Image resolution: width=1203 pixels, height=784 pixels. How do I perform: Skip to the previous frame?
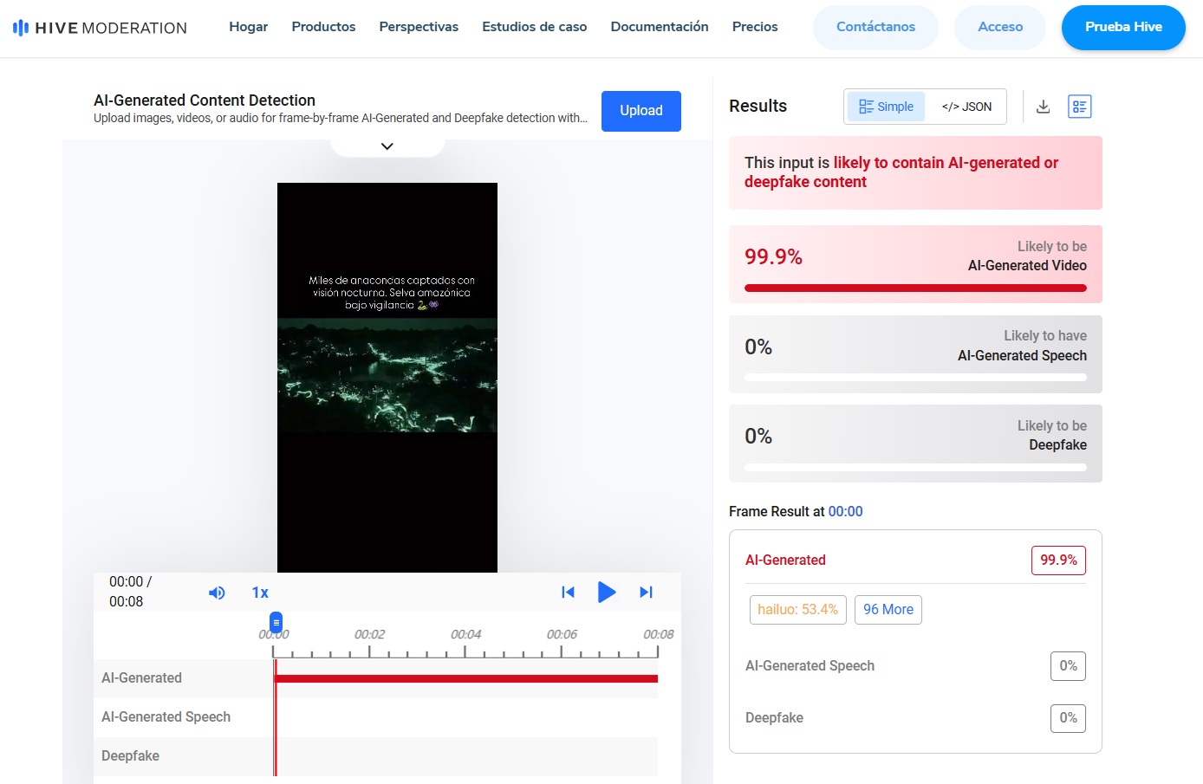point(568,593)
